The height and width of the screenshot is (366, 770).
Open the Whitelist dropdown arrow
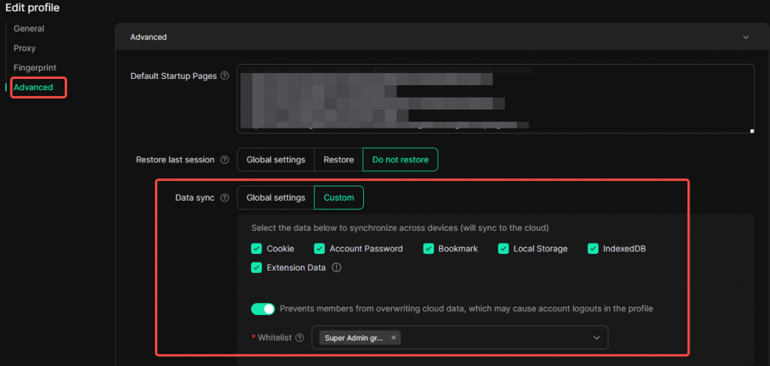coord(596,338)
